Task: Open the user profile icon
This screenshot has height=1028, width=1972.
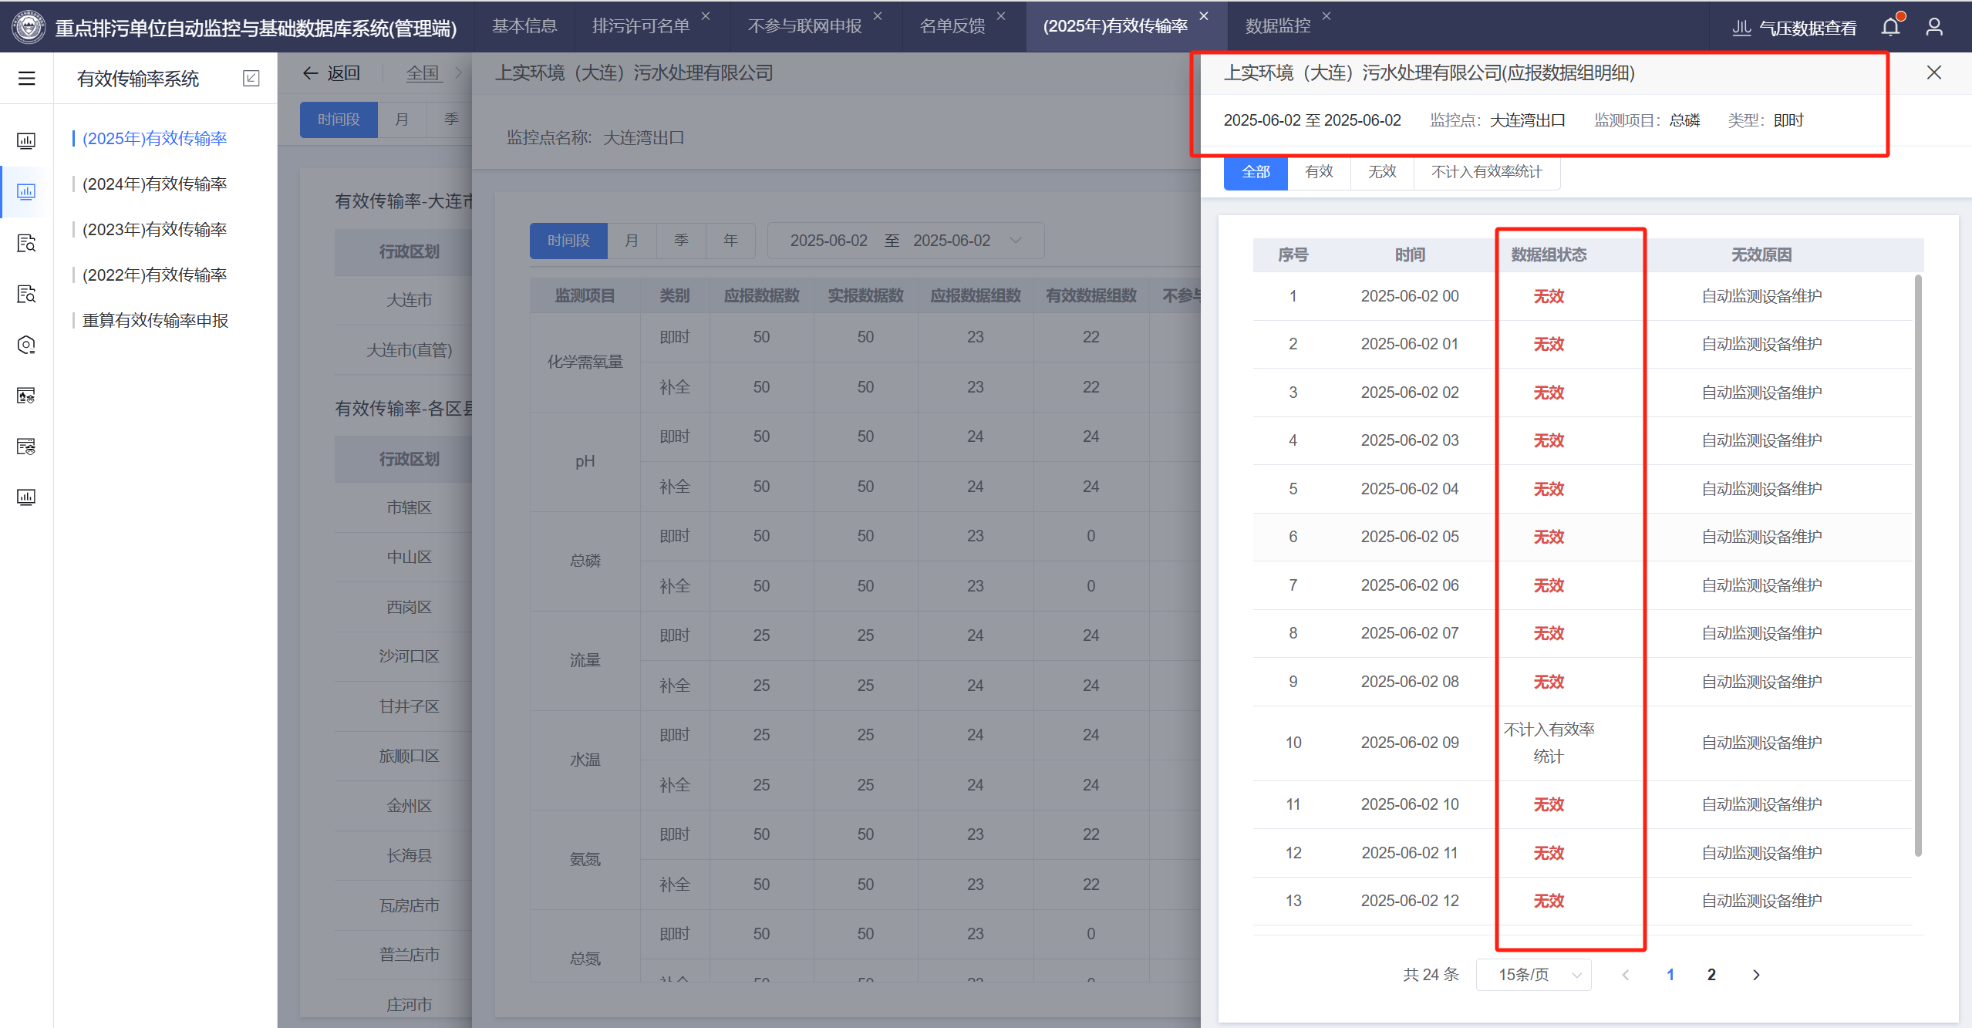Action: click(1934, 27)
